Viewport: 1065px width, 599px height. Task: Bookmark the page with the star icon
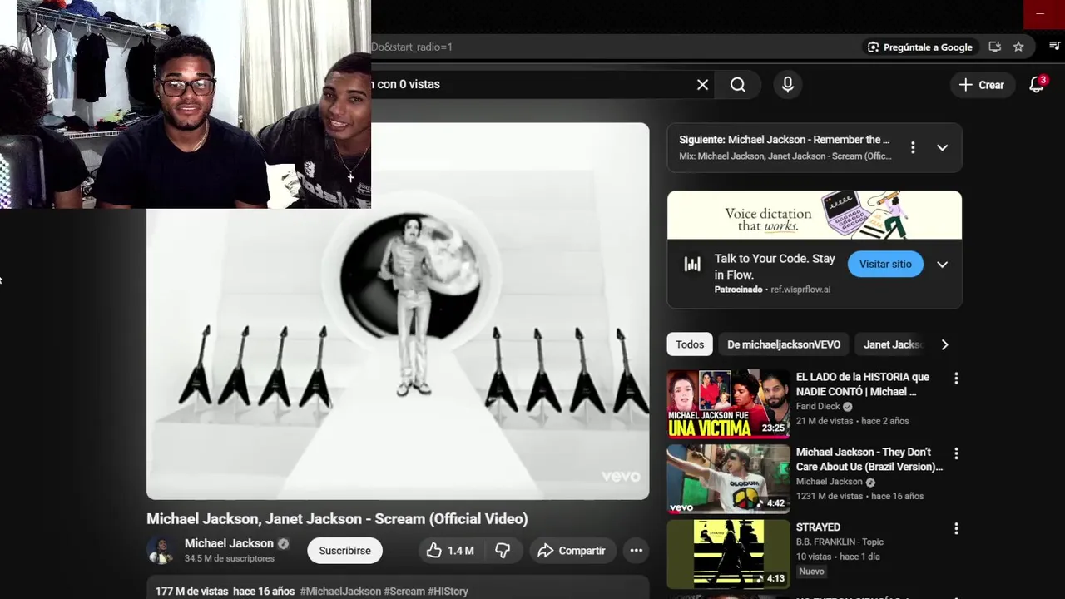1018,47
